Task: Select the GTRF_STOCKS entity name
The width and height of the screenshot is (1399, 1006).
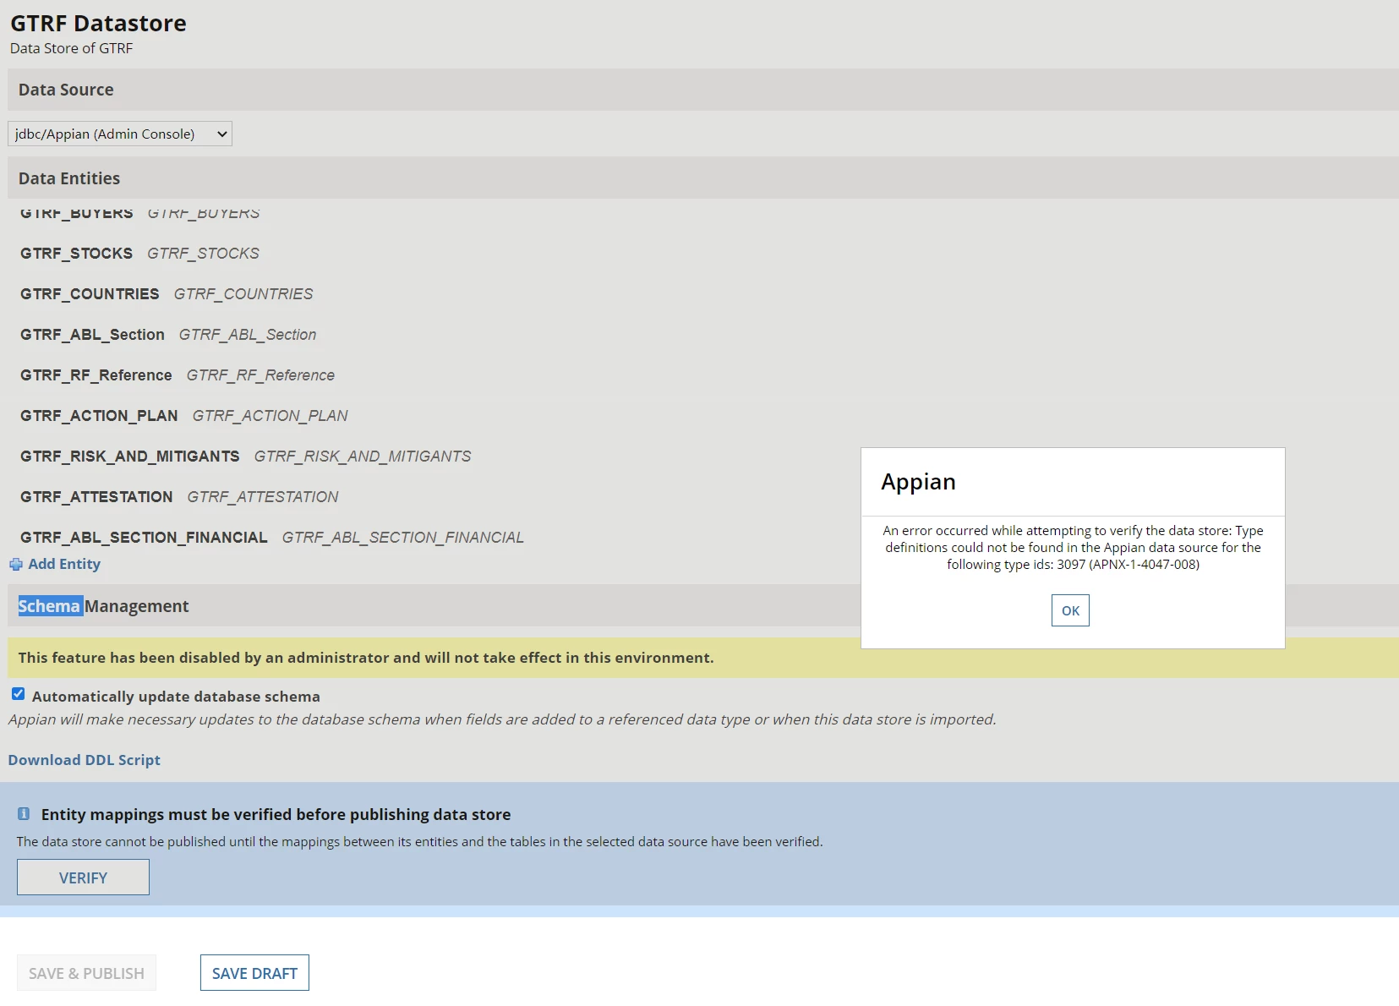Action: point(77,254)
